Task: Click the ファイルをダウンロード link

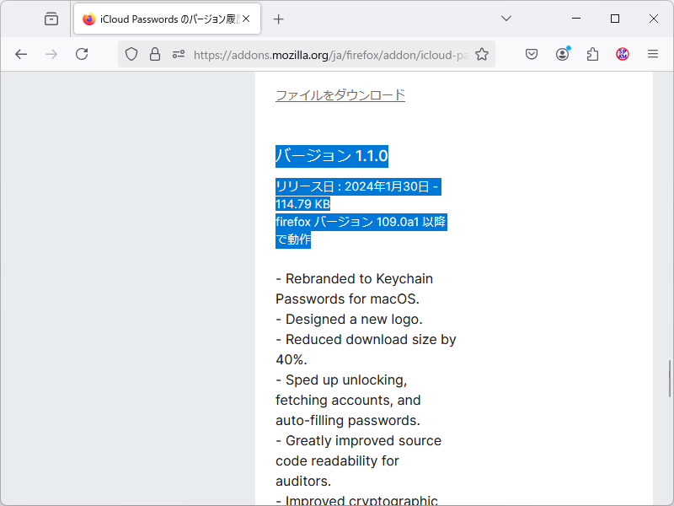Action: pos(340,95)
